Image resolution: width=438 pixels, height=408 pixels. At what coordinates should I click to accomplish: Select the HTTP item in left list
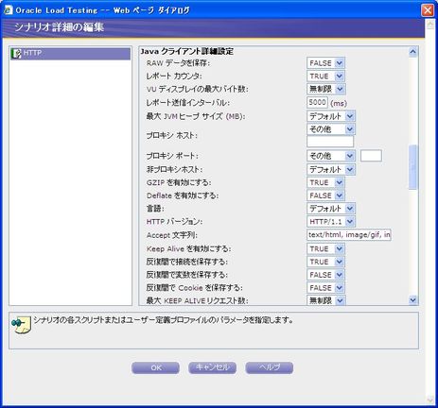pos(70,54)
